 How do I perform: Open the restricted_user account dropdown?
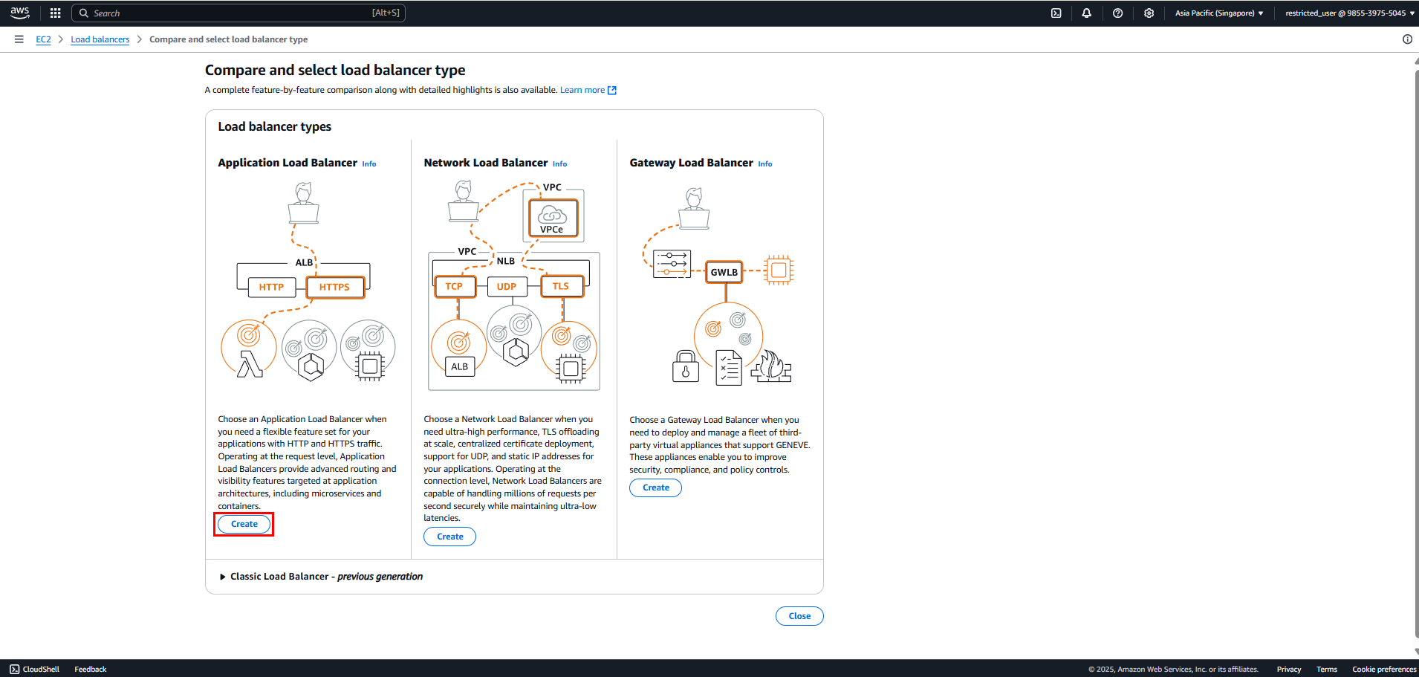pos(1350,13)
